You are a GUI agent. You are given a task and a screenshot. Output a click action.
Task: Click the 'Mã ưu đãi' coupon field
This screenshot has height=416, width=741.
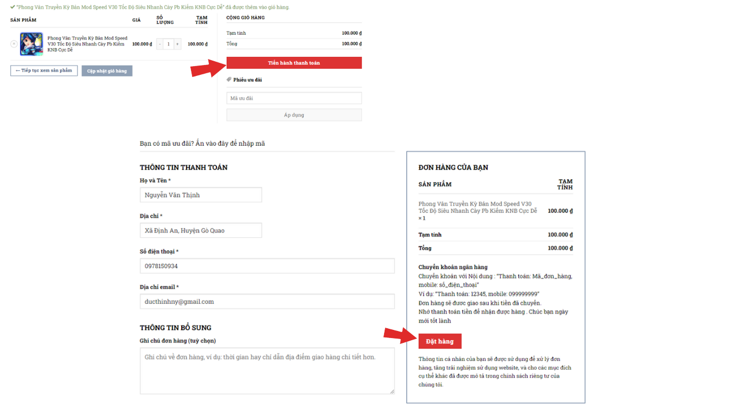(294, 98)
